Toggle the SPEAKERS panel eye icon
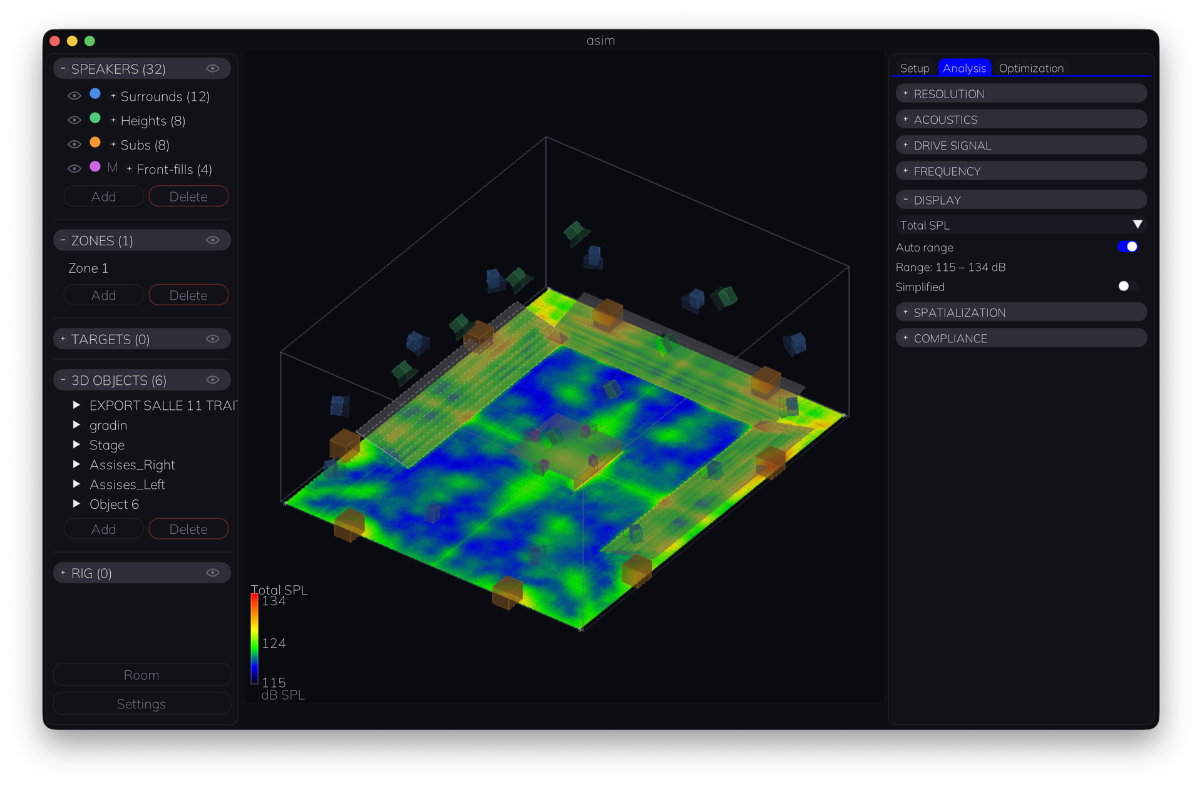Image resolution: width=1202 pixels, height=786 pixels. pos(213,69)
